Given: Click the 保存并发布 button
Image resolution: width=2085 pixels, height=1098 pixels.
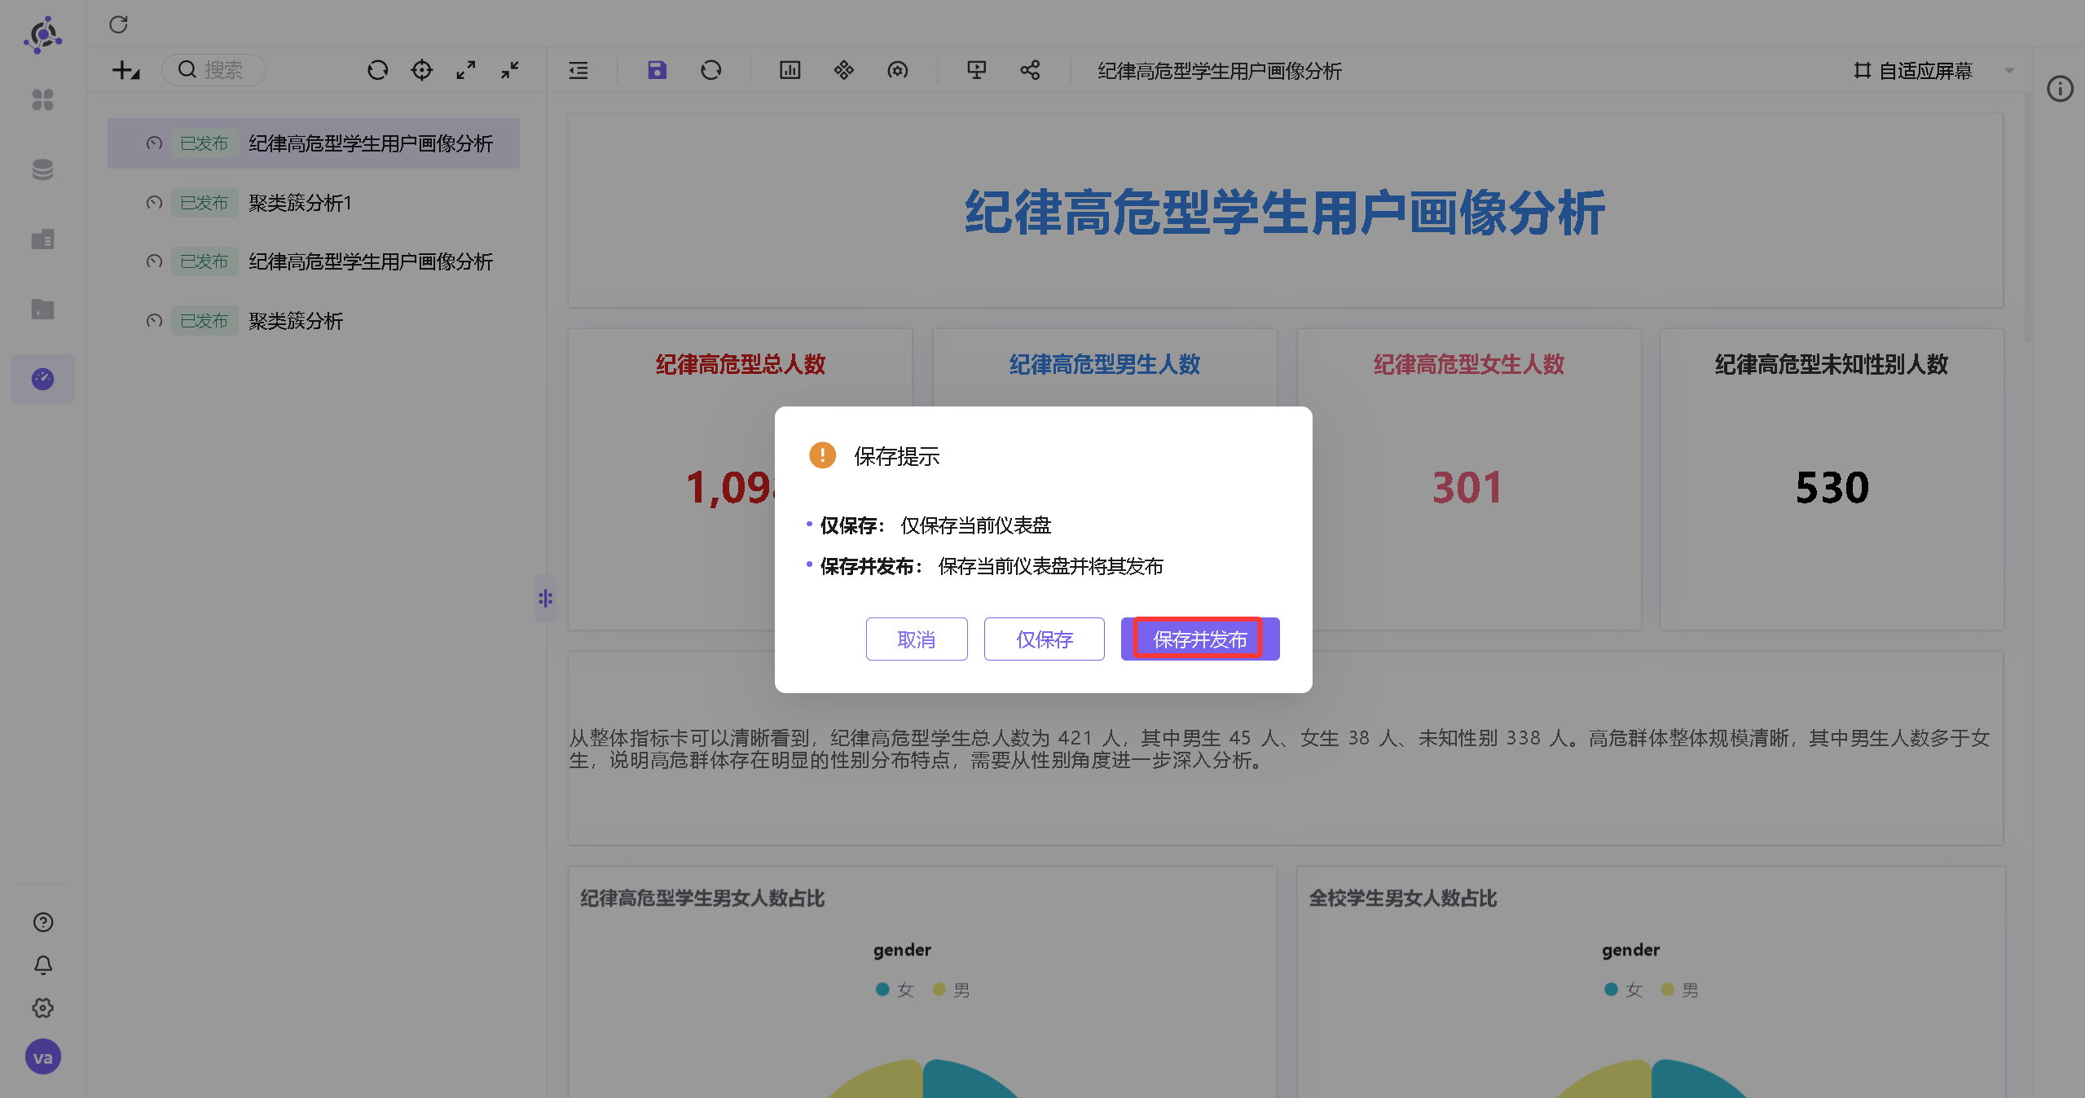Looking at the screenshot, I should [1200, 639].
